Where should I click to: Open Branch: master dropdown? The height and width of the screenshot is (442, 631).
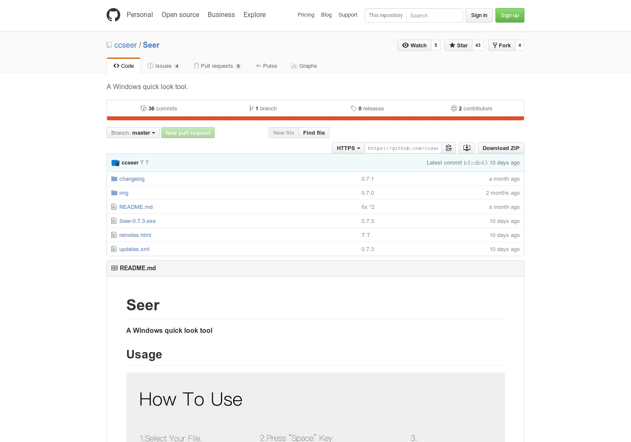(x=133, y=133)
